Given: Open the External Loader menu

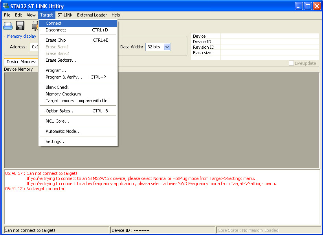Looking at the screenshot, I should pyautogui.click(x=92, y=15).
